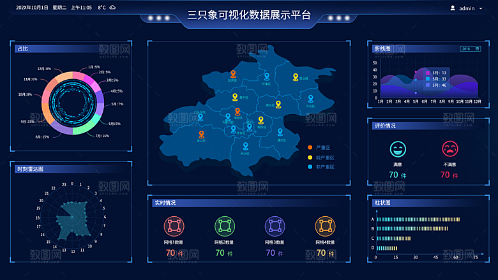Screen dimensions: 498x280
Task: Click the blue pin on 大兴区
Action: pyautogui.click(x=246, y=146)
